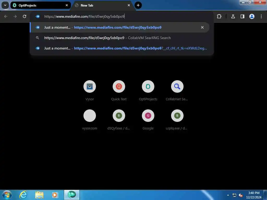Open the Extensions puzzle icon
Screen dimensions: 267x200
point(219,16)
